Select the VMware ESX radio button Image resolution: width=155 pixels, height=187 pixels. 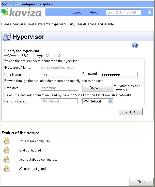click(6, 56)
